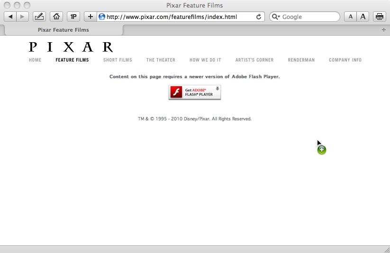The height and width of the screenshot is (253, 390).
Task: Select the Pixar Feature Films tab
Action: pos(63,30)
